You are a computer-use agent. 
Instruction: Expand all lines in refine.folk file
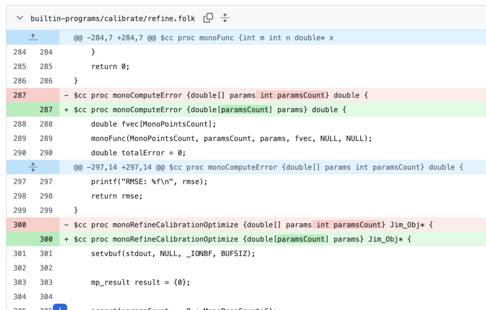(x=225, y=18)
